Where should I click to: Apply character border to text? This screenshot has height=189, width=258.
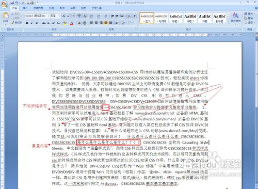(85, 16)
